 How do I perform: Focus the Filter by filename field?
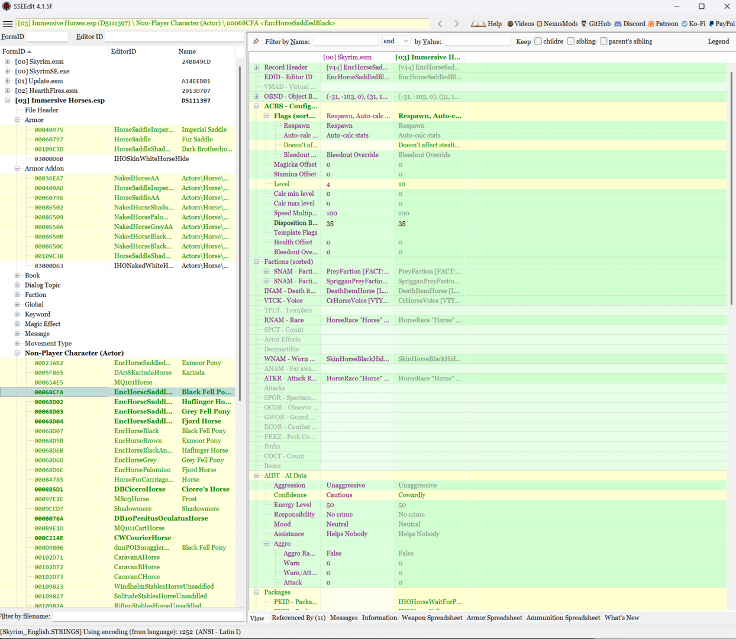click(x=148, y=617)
